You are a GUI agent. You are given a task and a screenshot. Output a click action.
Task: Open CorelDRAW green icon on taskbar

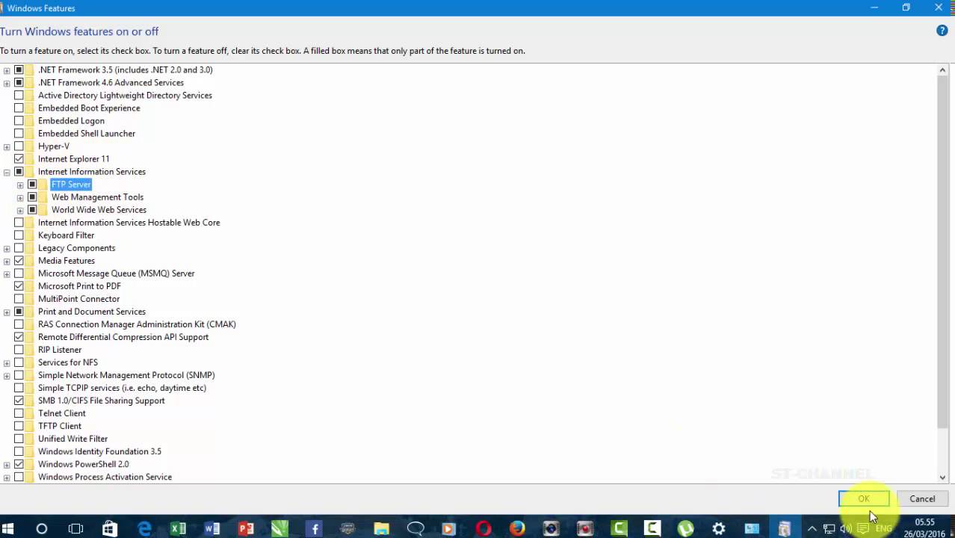(279, 528)
